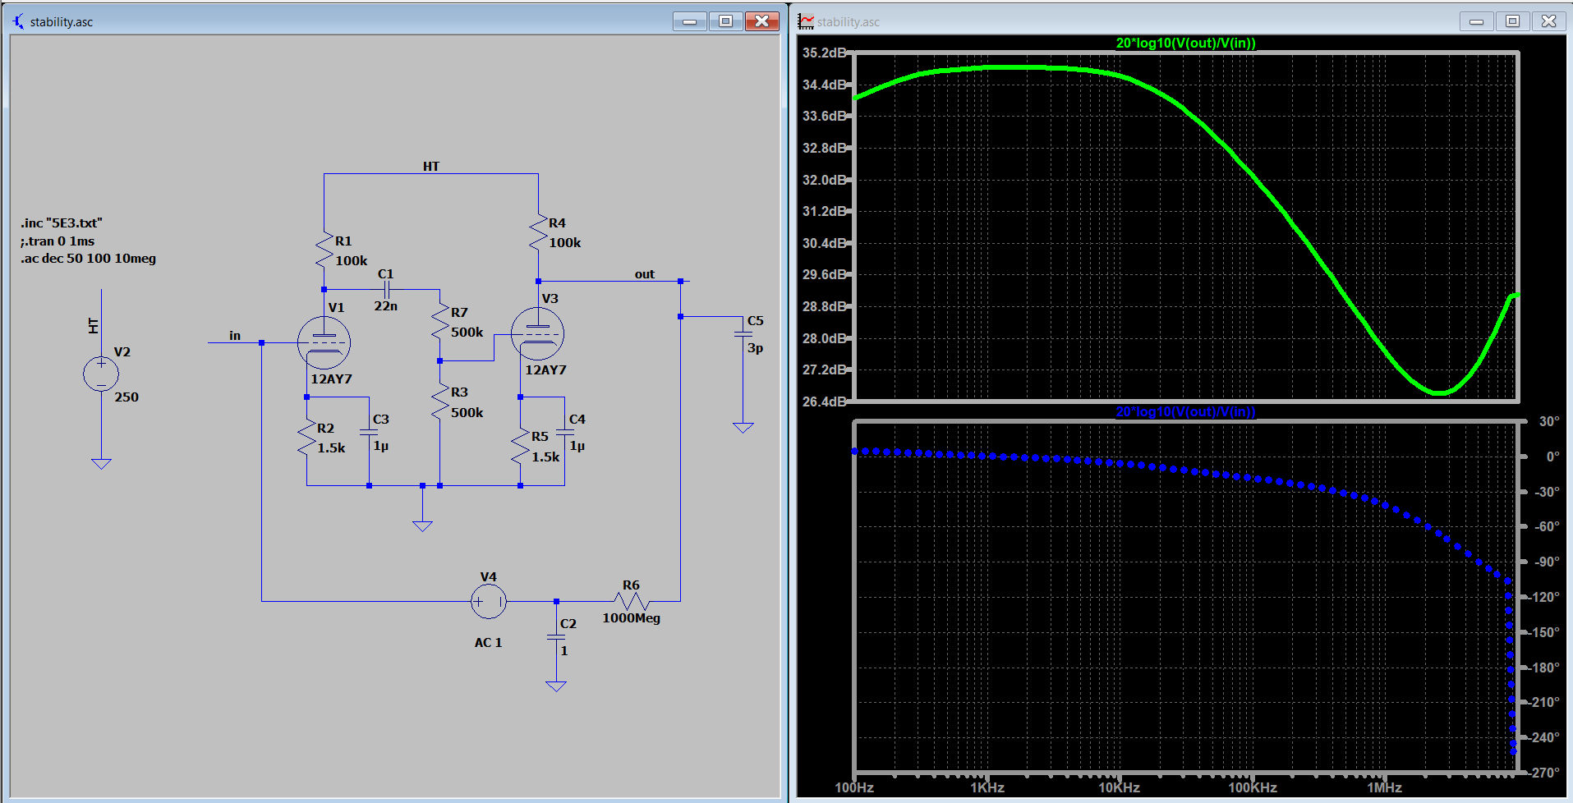This screenshot has height=803, width=1573.
Task: Select capacitor C4 symbol
Action: pyautogui.click(x=564, y=432)
